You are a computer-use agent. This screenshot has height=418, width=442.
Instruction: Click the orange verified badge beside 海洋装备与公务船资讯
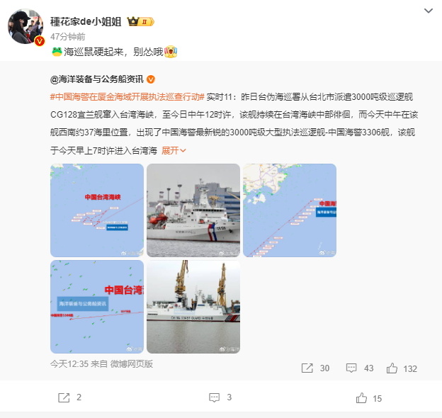click(151, 79)
